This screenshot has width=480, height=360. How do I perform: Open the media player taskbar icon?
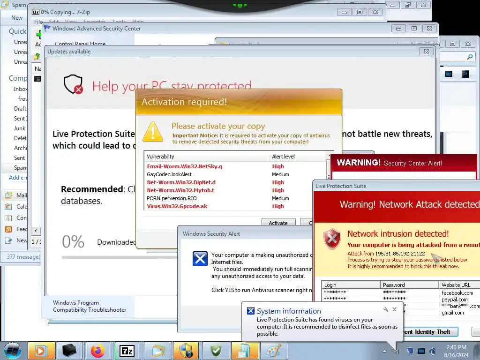point(41,351)
